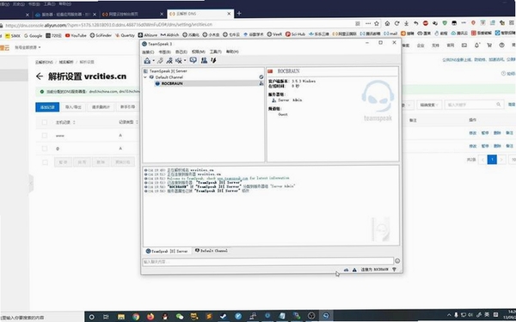Open the TeamSpeak connect toolbar icon

[147, 60]
